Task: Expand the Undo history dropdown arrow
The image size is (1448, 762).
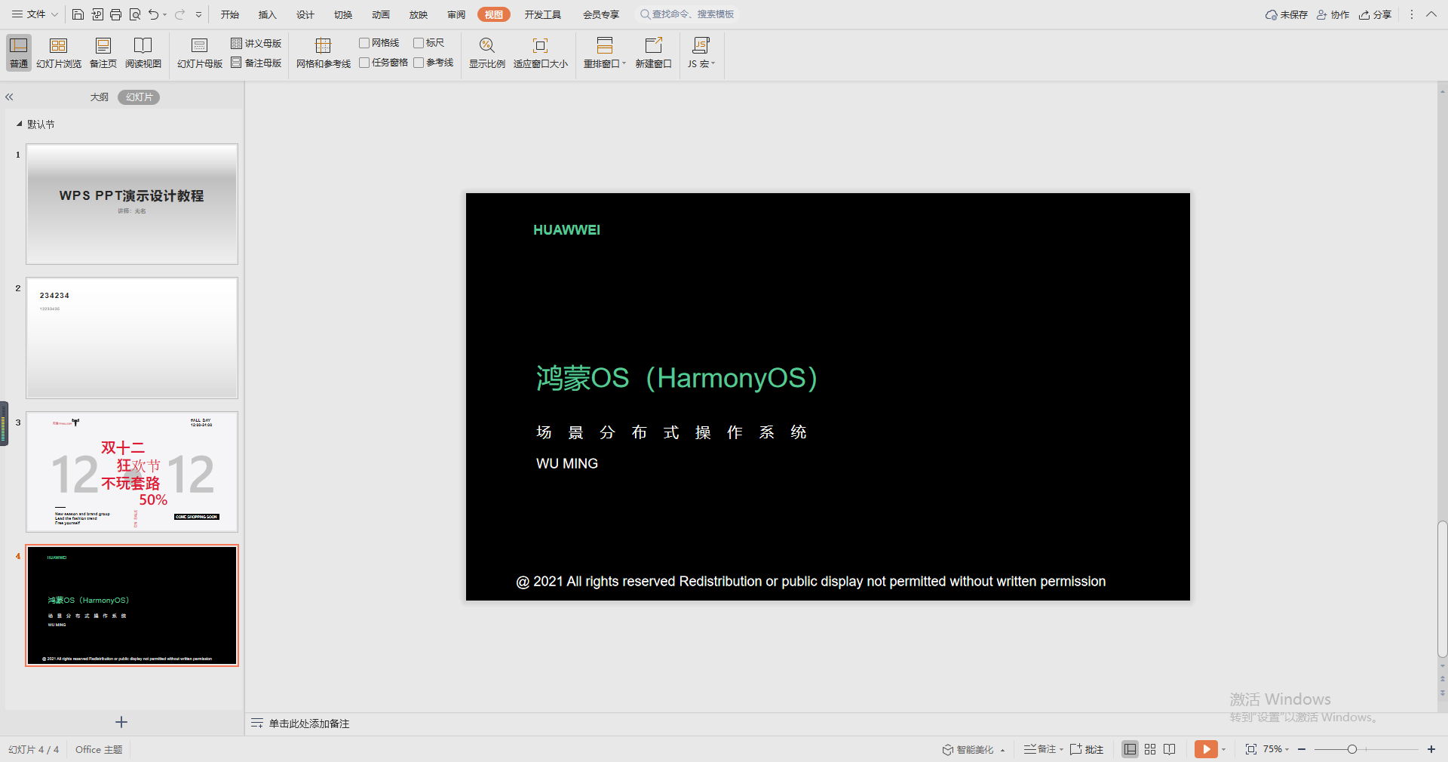Action: 165,15
